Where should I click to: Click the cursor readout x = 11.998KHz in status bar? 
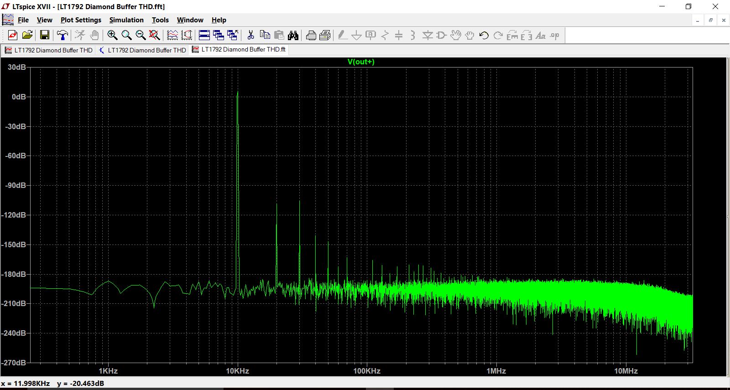(26, 383)
